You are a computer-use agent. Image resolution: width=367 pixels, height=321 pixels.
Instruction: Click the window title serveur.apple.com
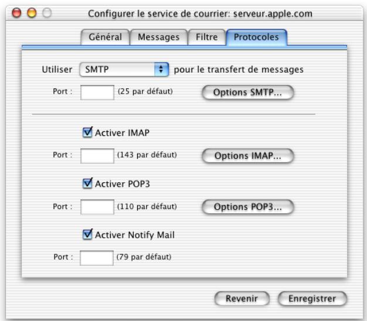[x=200, y=13]
